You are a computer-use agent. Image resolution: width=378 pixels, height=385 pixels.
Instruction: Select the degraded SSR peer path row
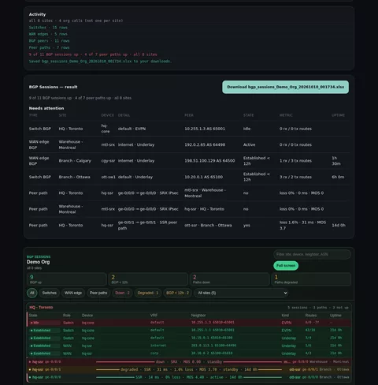coord(189,369)
